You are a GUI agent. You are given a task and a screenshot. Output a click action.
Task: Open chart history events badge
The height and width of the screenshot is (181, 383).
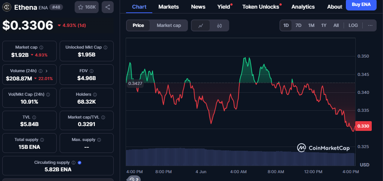point(134,179)
